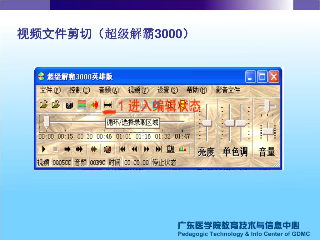Screen dimensions: 320x240
Task: Click the 时间 status bar label
Action: (x=114, y=162)
